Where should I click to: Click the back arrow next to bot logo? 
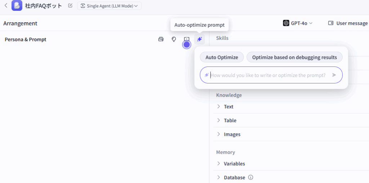tap(6, 6)
